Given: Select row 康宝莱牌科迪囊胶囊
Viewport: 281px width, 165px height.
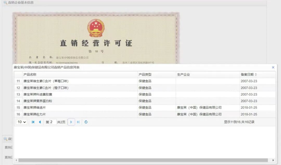Looking at the screenshot, I should (x=145, y=95).
